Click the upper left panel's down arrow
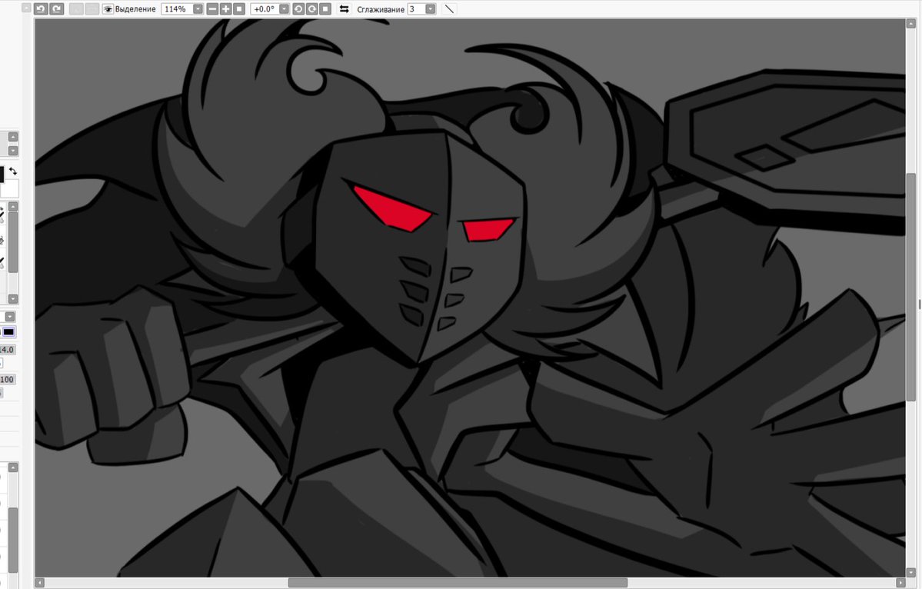This screenshot has width=922, height=589. (x=13, y=151)
